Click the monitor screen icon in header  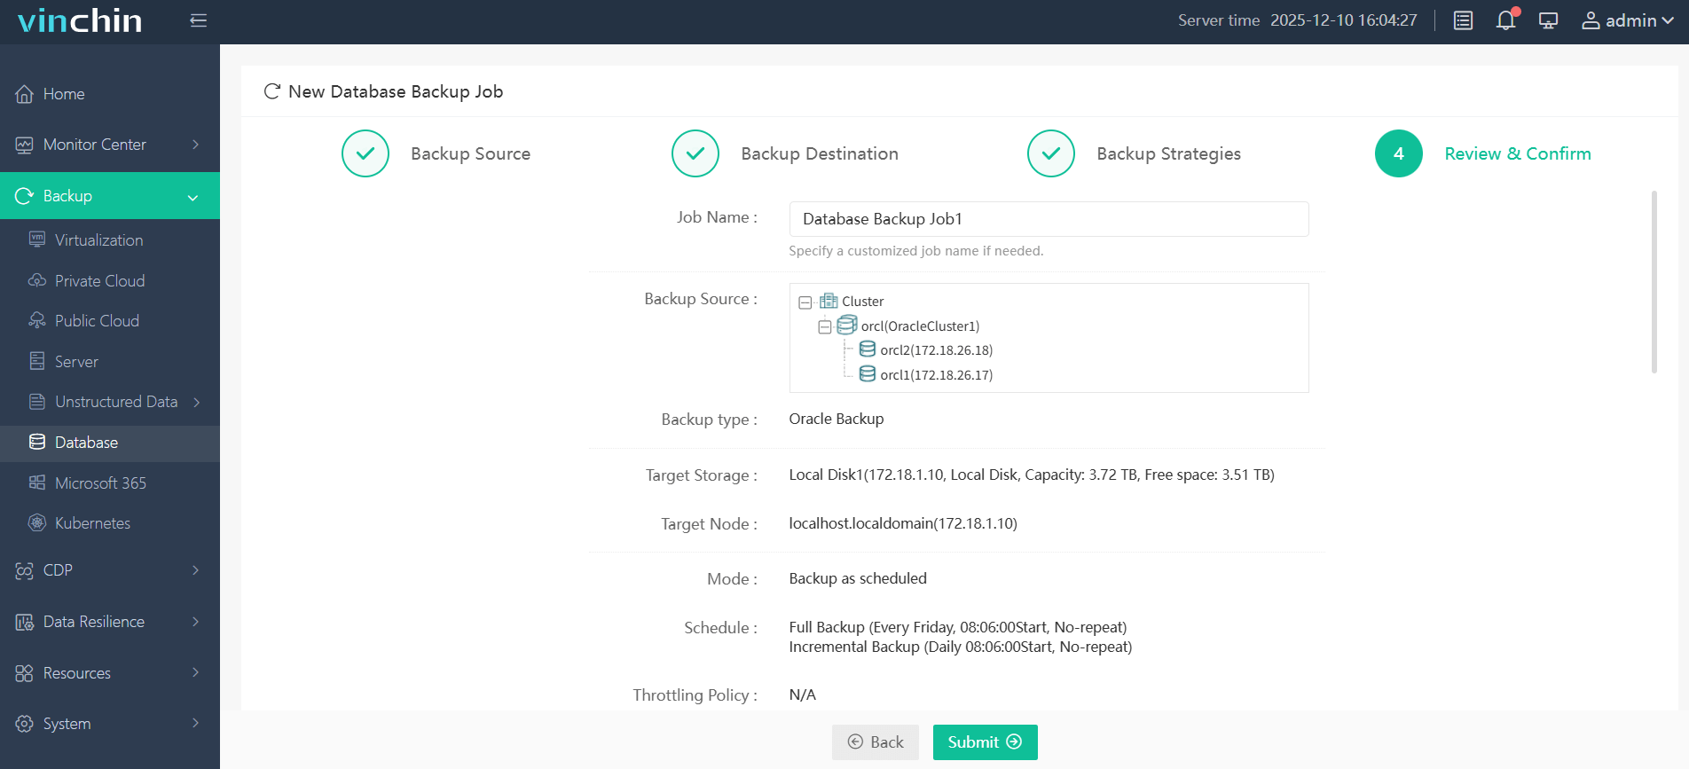pyautogui.click(x=1548, y=20)
